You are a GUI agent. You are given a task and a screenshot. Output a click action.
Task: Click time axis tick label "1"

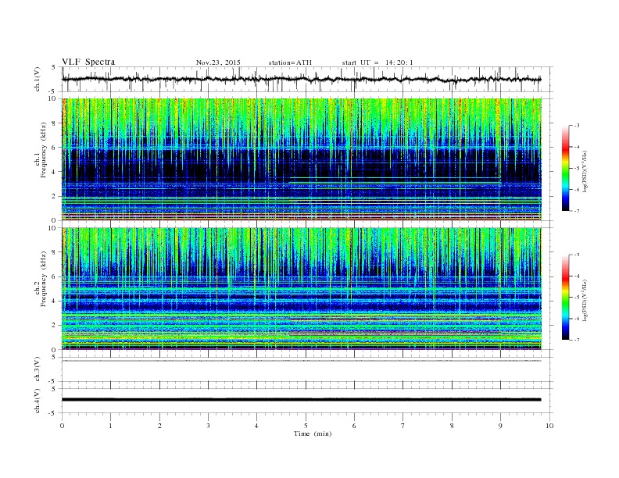coord(110,426)
